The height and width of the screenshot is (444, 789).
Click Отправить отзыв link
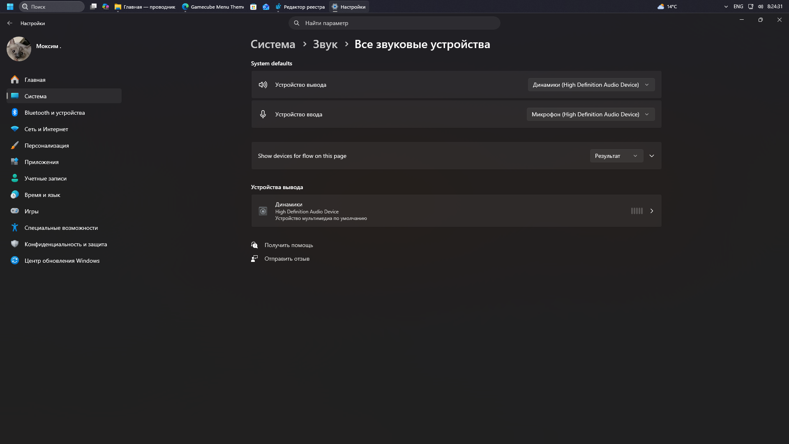coord(287,259)
